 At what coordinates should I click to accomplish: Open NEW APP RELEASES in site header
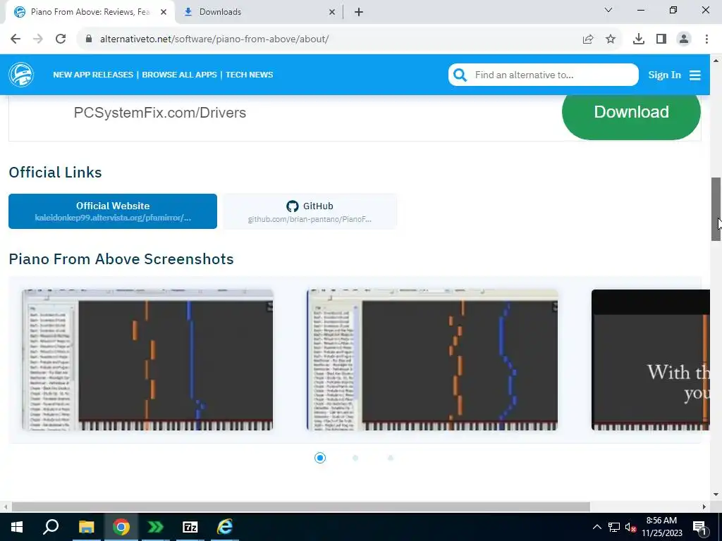[93, 75]
